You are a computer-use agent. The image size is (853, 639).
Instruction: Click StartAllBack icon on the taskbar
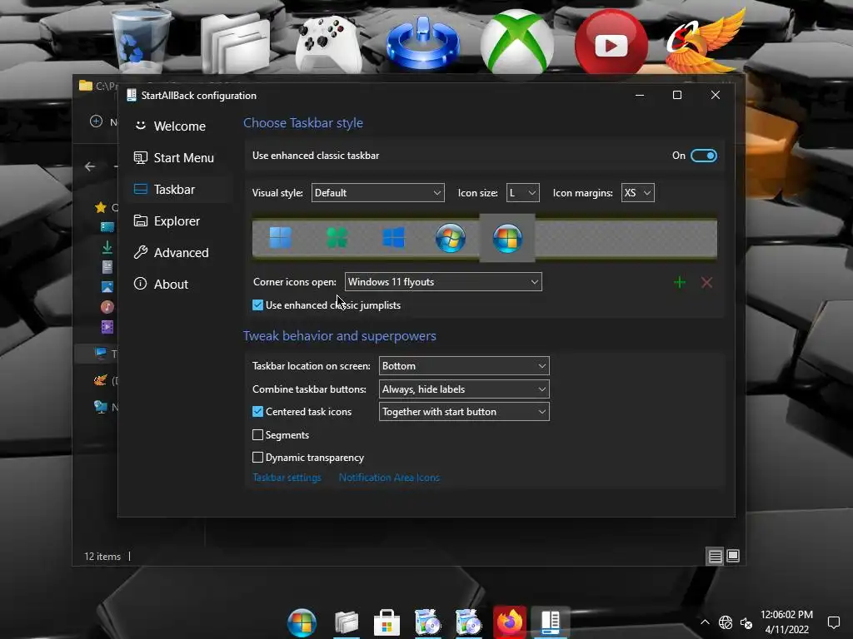pyautogui.click(x=551, y=622)
